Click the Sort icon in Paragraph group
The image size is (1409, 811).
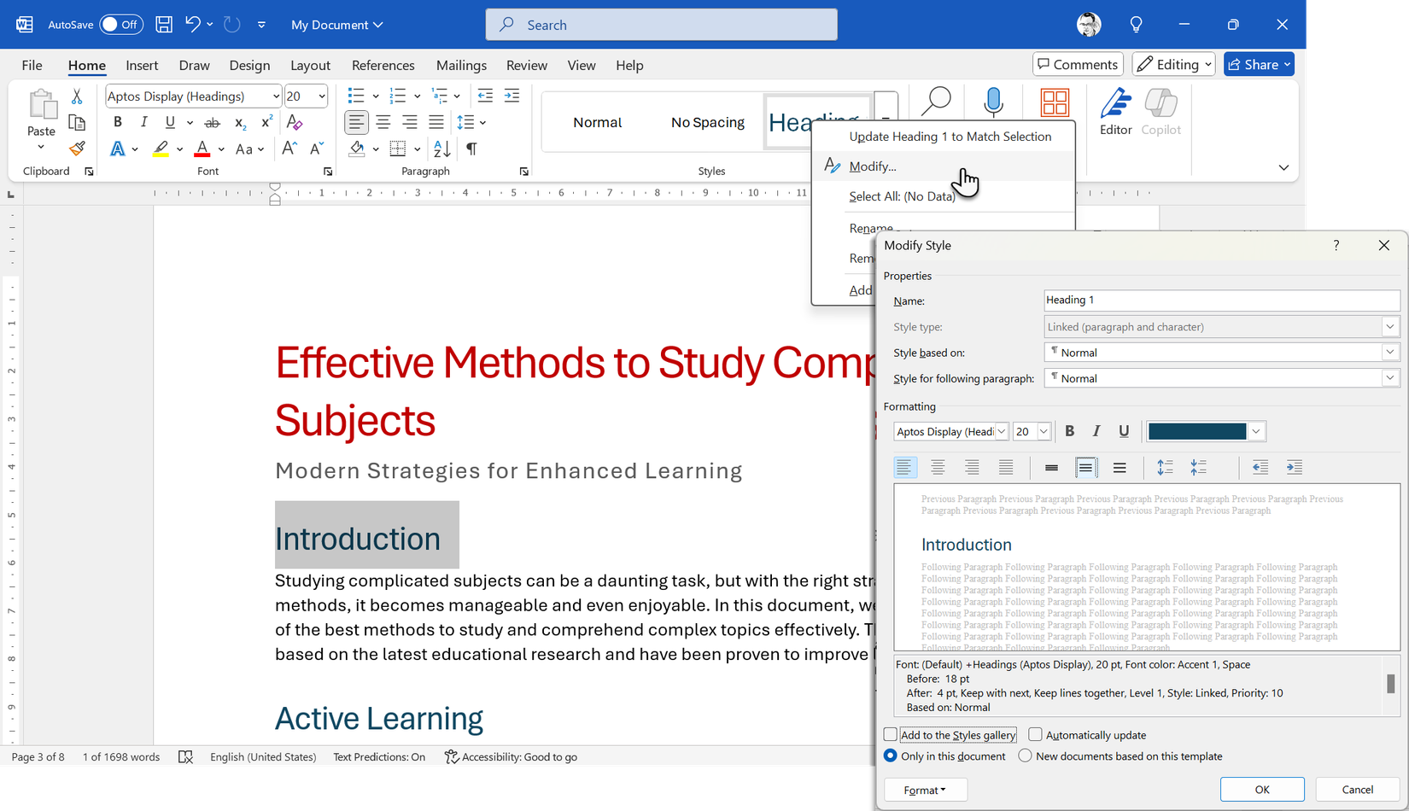441,149
